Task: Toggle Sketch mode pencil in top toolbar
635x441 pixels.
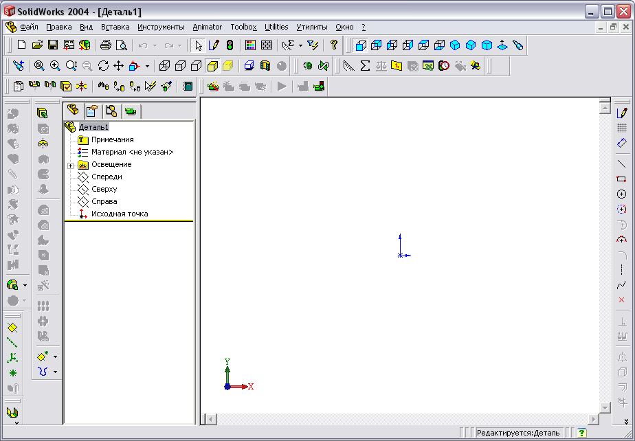Action: pos(214,45)
